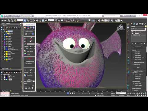This screenshot has width=148, height=111.
Task: Click new layer icon at VertexPaint bottom
Action: pos(26,88)
